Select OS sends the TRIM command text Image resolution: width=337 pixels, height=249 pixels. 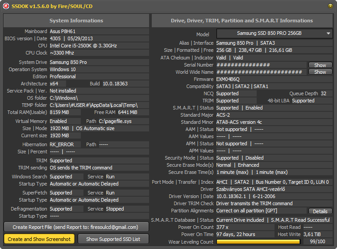coord(81,168)
